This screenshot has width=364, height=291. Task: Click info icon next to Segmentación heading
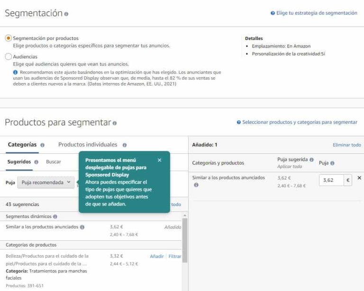(x=66, y=14)
